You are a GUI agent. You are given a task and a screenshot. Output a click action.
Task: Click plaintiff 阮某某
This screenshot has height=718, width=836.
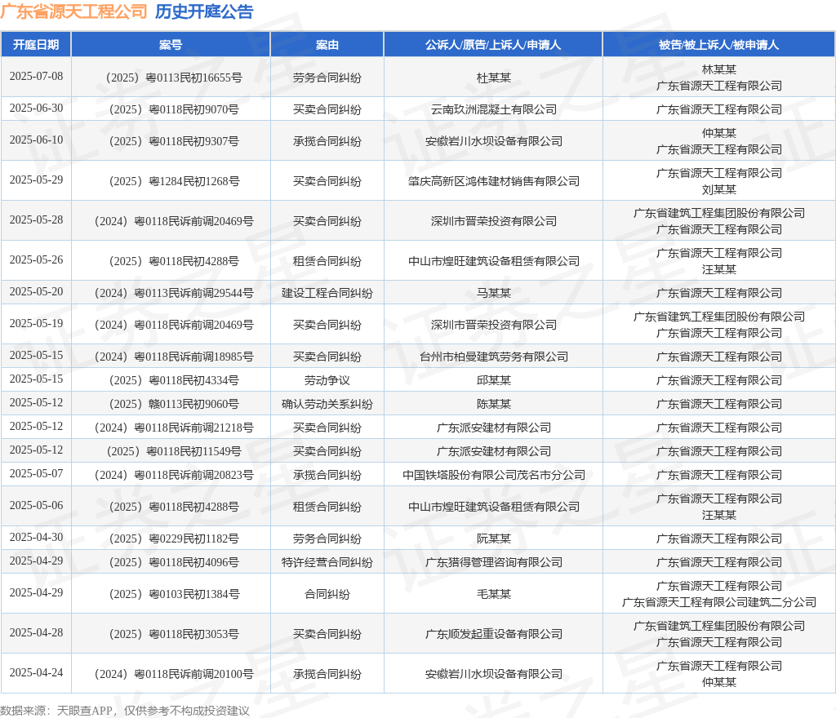[x=494, y=539]
